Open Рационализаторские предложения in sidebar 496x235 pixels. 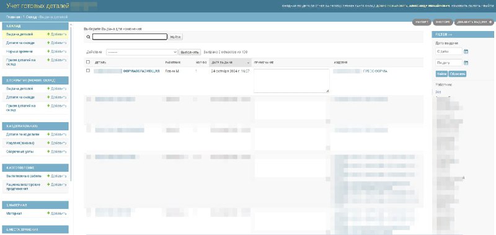click(24, 187)
